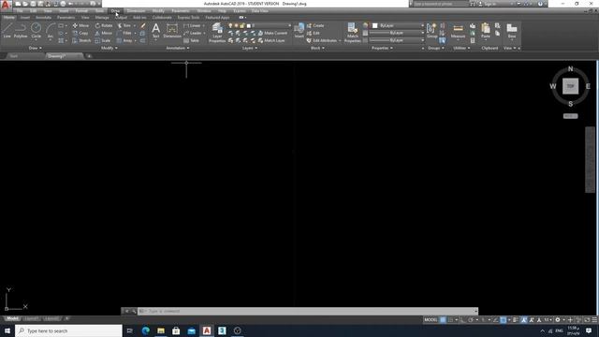This screenshot has width=599, height=337.
Task: Click the WCS label below ViewCube
Action: pos(570,116)
